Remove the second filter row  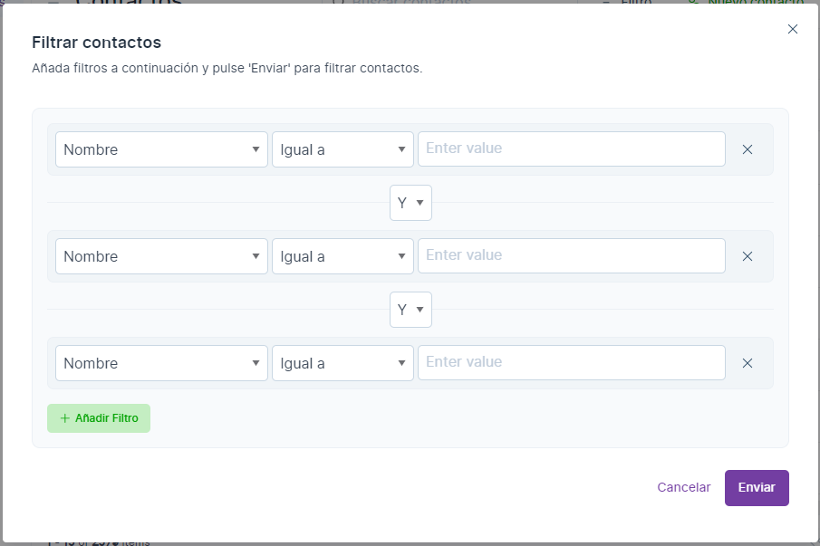pos(748,256)
